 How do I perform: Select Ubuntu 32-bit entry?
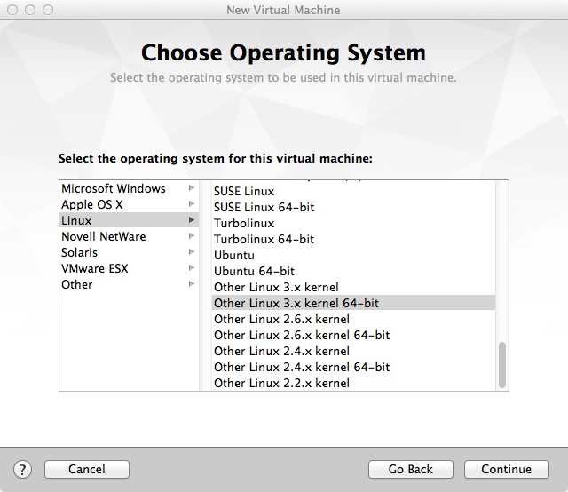click(x=353, y=255)
